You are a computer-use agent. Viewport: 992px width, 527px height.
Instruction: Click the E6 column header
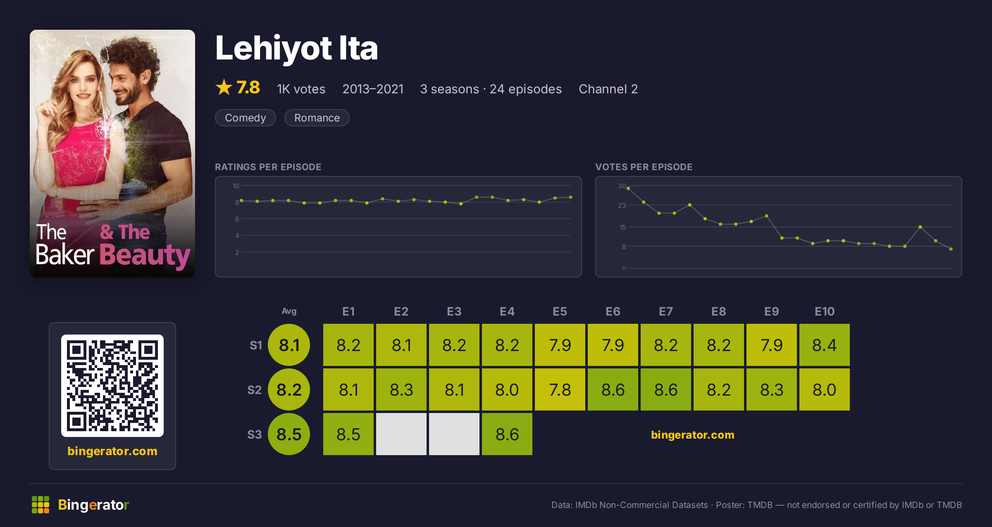coord(613,311)
